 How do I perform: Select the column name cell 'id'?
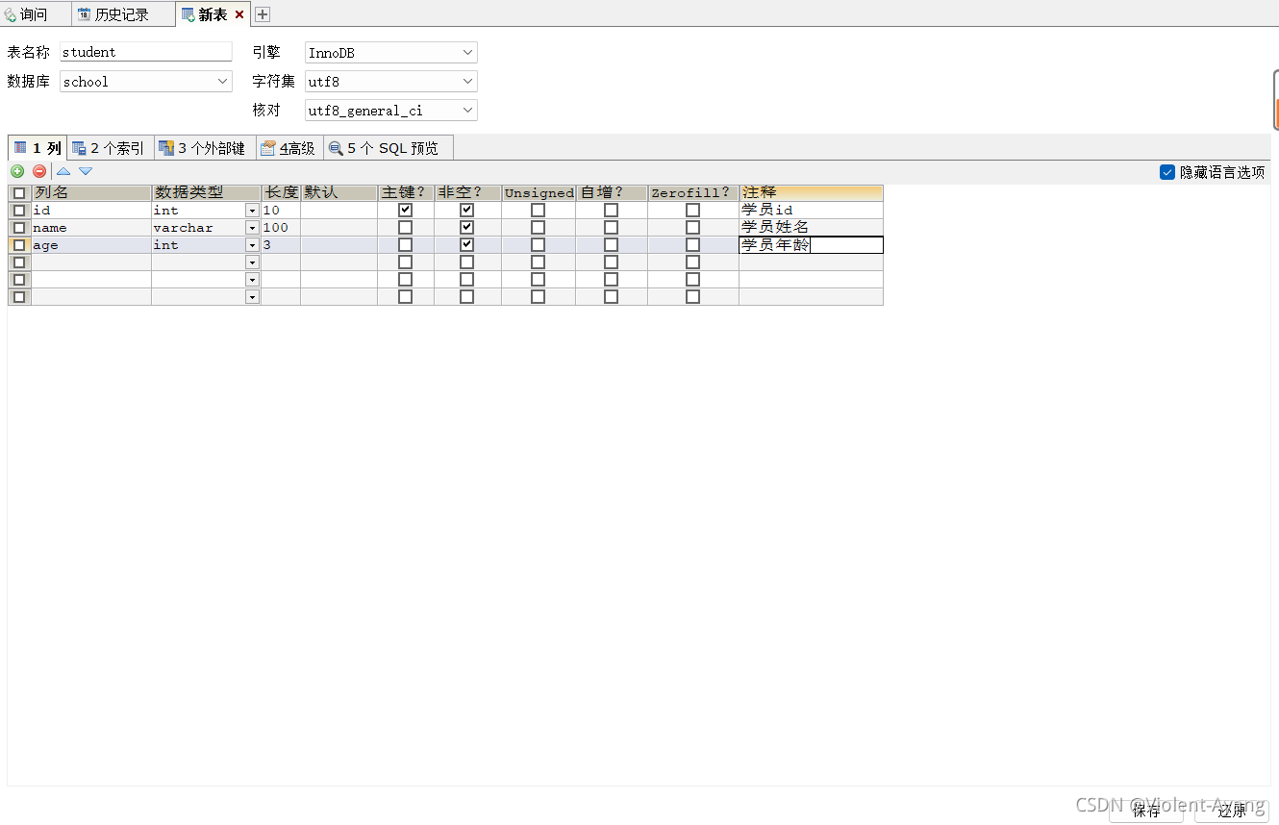point(91,210)
